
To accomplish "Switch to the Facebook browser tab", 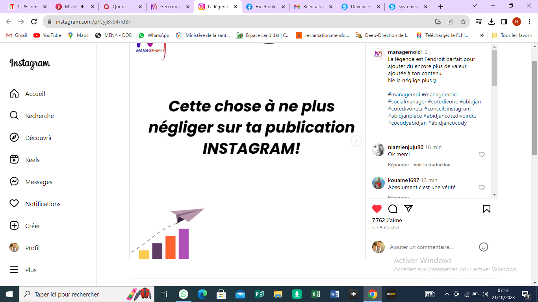I will pos(265,7).
